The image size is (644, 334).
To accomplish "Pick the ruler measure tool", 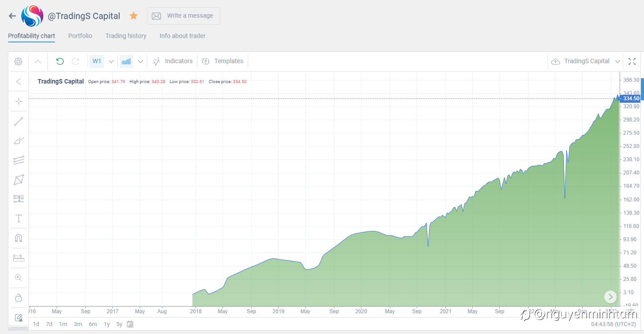I will pyautogui.click(x=19, y=258).
